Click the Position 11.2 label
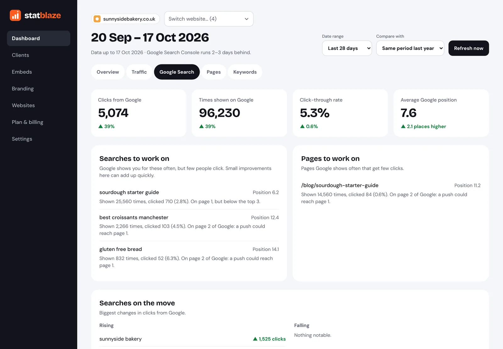This screenshot has width=503, height=349. tap(467, 185)
